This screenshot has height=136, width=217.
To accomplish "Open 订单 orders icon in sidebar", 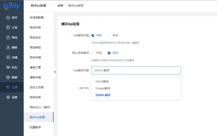I will pyautogui.click(x=8, y=28).
